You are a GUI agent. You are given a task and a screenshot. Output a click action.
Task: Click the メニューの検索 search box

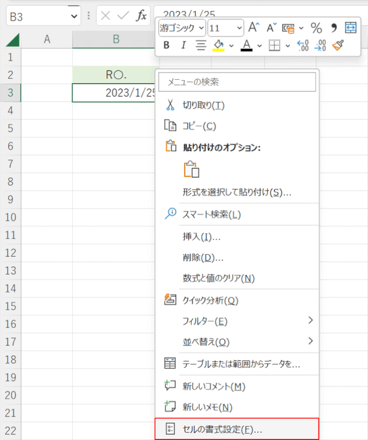237,82
